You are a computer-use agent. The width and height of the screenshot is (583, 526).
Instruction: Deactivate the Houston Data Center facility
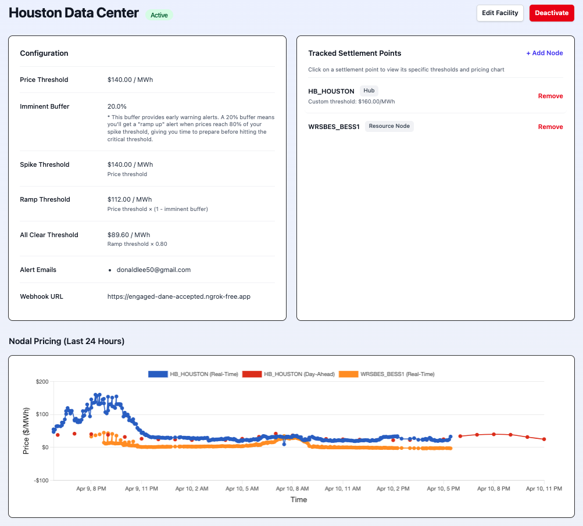550,13
